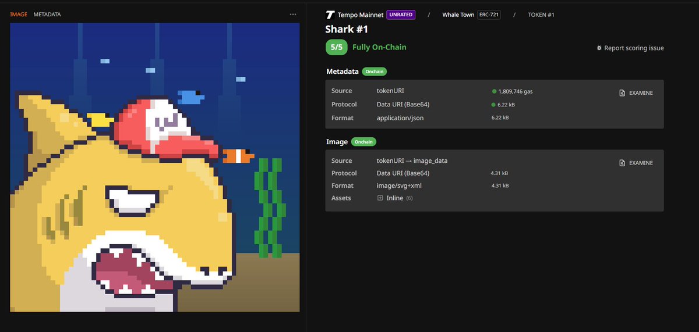Click the document icon of Image EXAMINE

(622, 163)
